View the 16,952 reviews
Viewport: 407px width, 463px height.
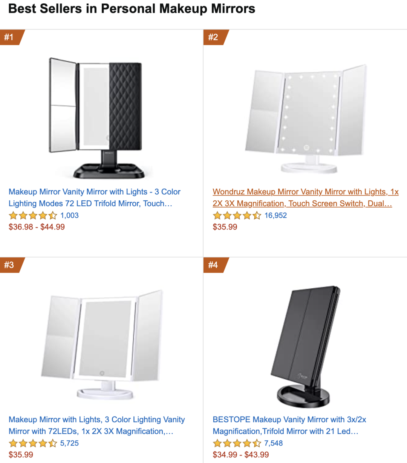click(x=275, y=215)
